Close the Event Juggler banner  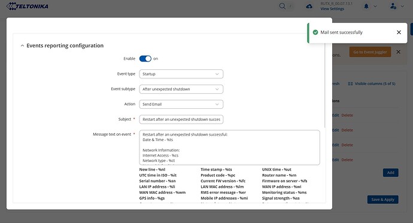click(398, 52)
